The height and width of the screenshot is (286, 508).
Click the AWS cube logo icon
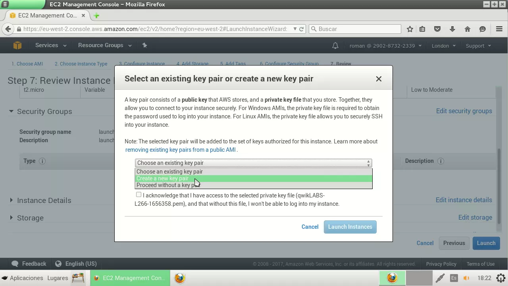click(x=17, y=45)
